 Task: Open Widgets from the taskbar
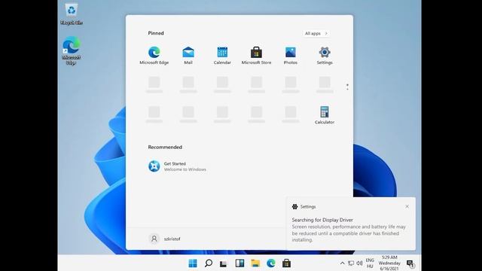click(239, 263)
